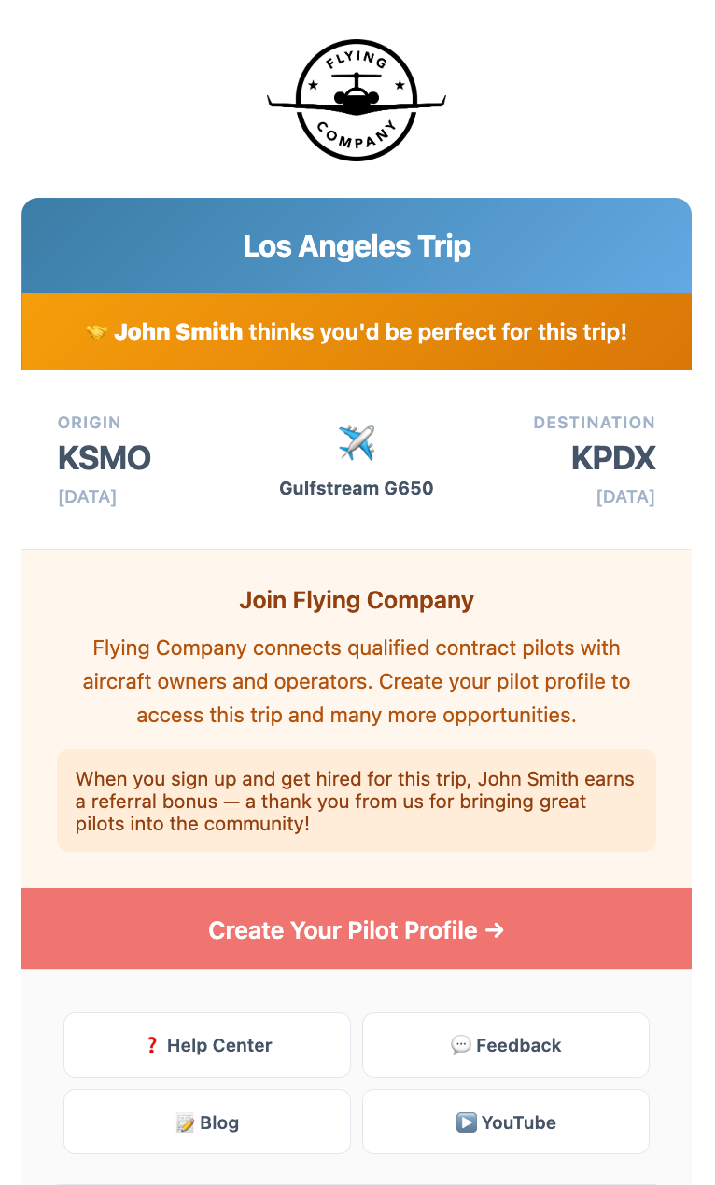This screenshot has height=1185, width=715.
Task: Select the John Smith name in the banner
Action: tap(178, 332)
